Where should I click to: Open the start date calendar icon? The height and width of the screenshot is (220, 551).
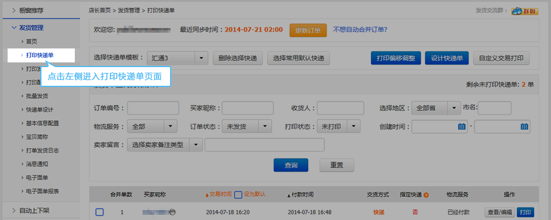point(462,127)
